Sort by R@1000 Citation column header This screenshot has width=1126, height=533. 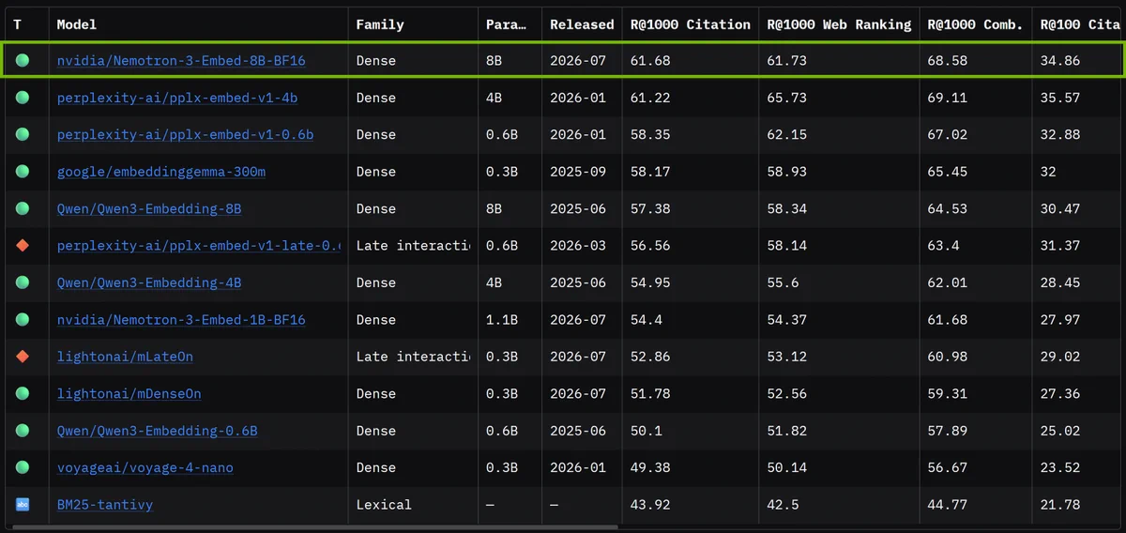(x=691, y=24)
